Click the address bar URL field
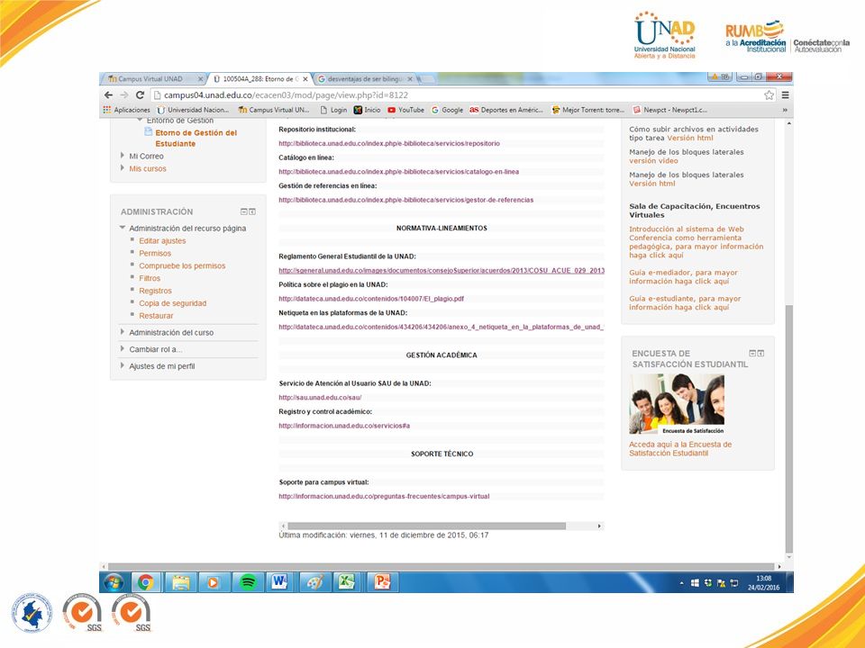 (456, 95)
